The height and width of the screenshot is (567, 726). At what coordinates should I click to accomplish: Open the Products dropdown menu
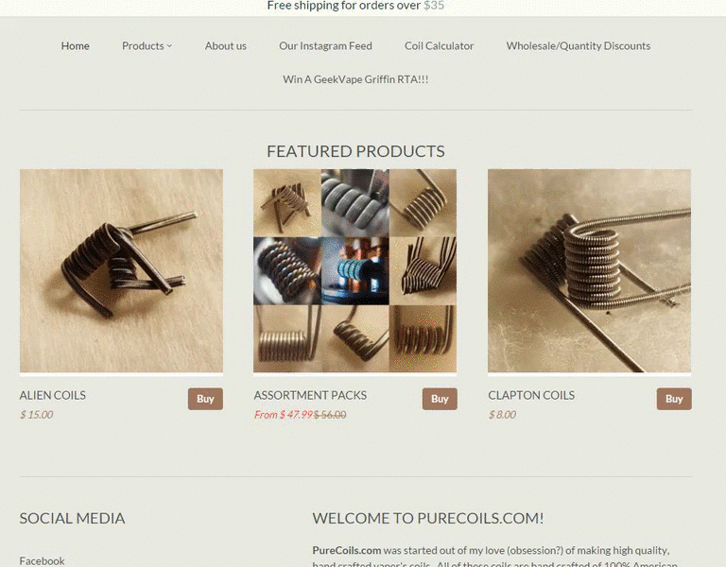tap(147, 45)
